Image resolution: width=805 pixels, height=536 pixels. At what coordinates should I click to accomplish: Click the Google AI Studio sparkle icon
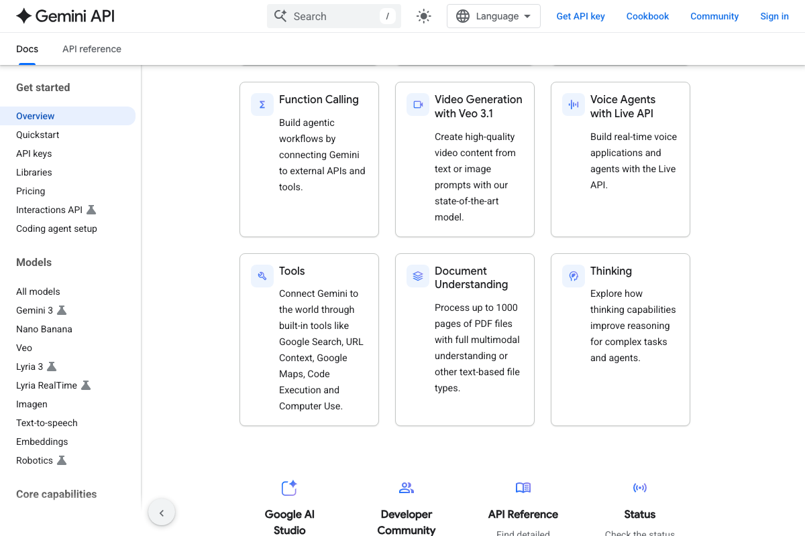[289, 488]
